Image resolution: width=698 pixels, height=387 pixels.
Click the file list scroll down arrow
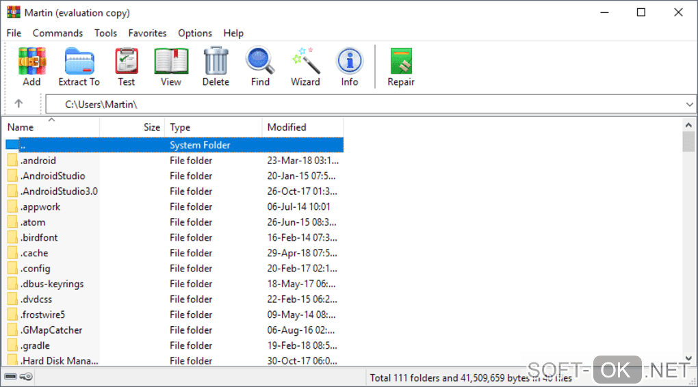tap(688, 358)
